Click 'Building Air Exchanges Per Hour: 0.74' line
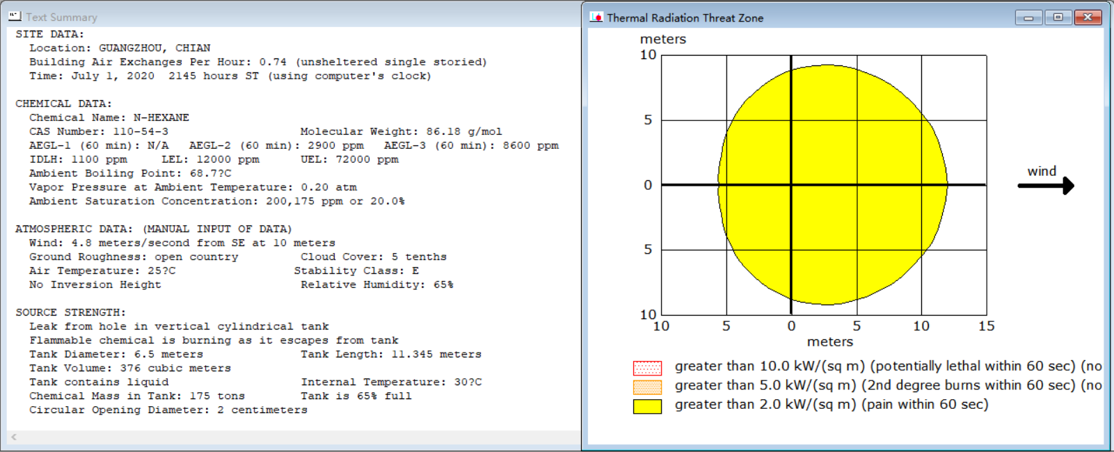1114x452 pixels. [x=258, y=62]
